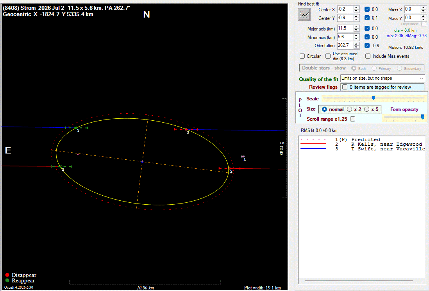Select x 2 plot size
429x291 pixels.
coord(349,109)
